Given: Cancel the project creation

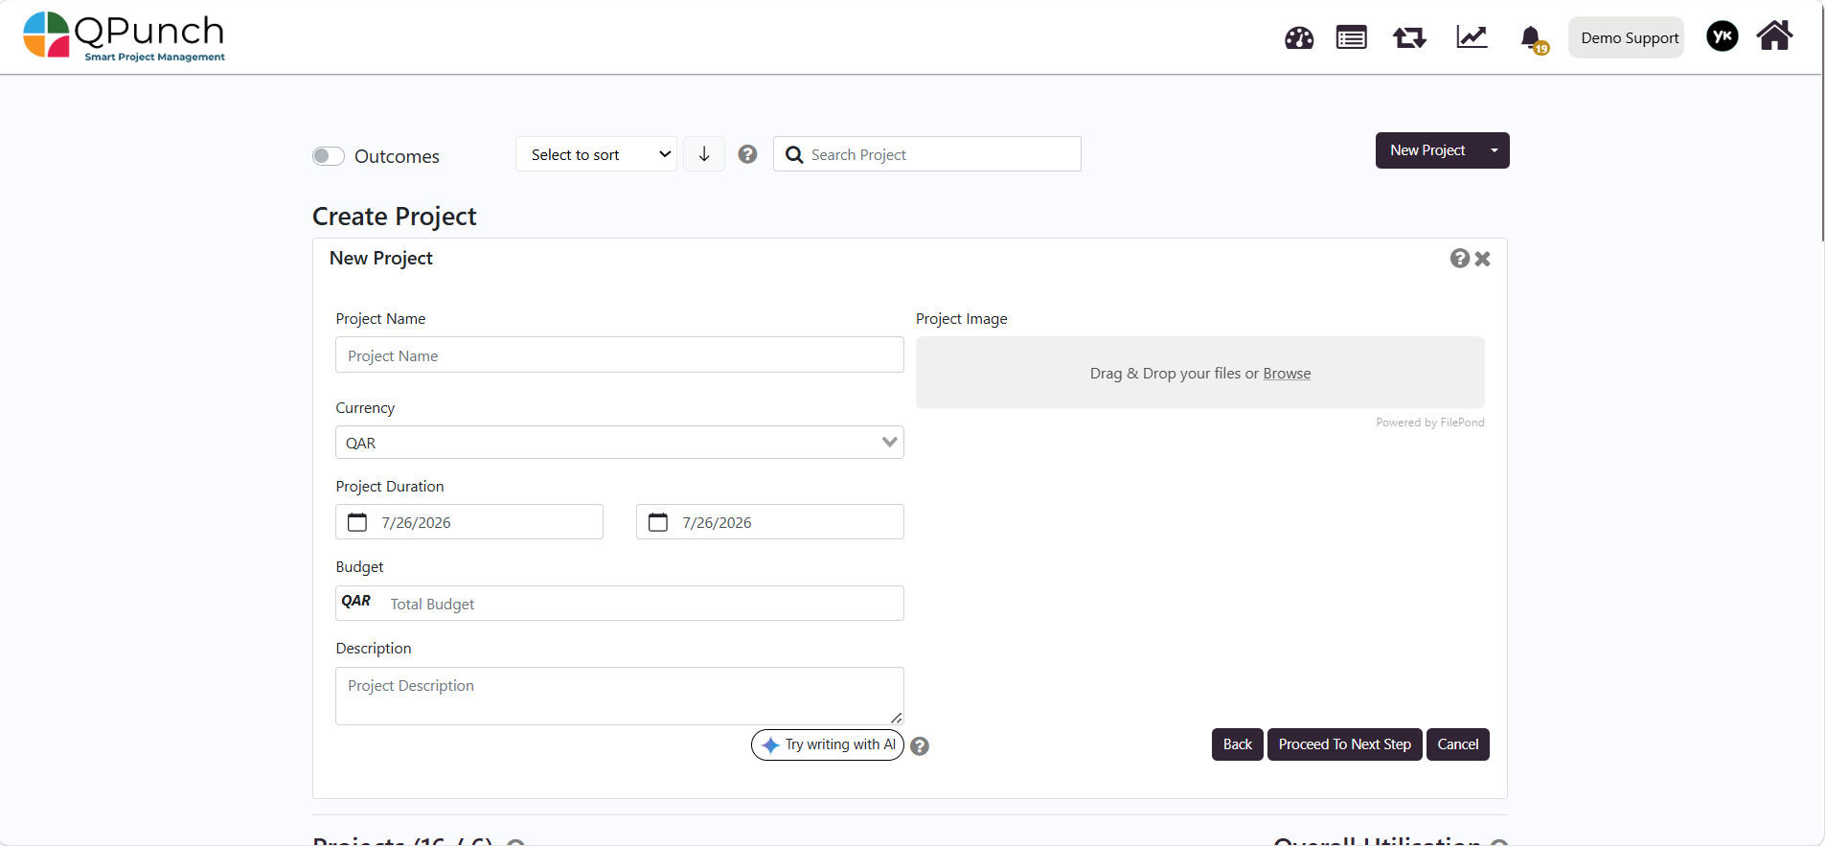Looking at the screenshot, I should point(1458,744).
